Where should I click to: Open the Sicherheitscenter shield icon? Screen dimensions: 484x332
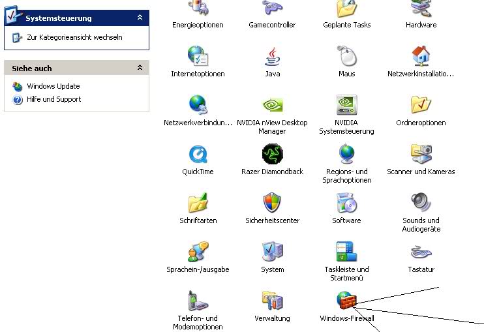272,203
